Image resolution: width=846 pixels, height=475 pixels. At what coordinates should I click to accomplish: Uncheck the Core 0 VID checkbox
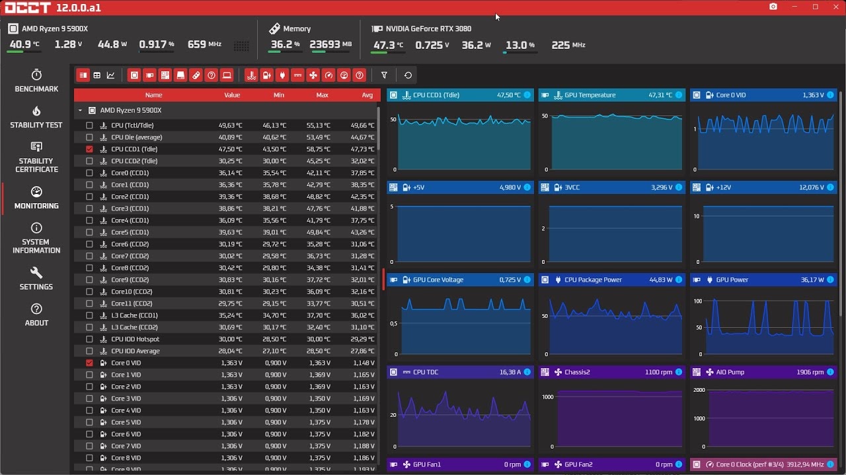tap(89, 363)
